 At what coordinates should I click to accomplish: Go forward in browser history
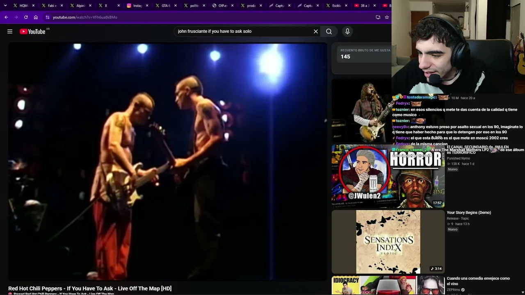click(x=16, y=17)
